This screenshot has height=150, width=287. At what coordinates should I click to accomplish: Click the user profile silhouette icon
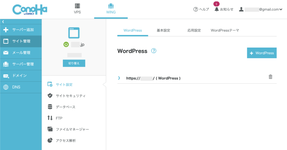[x=241, y=9]
